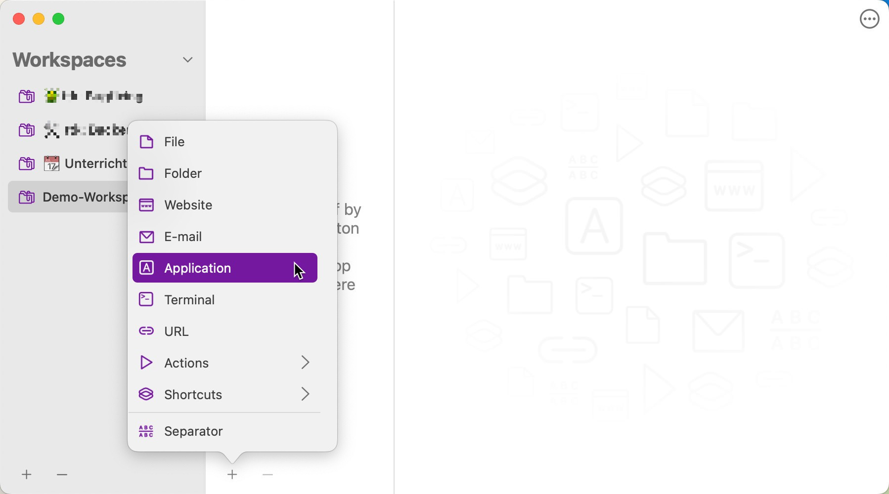Screen dimensions: 889x494
Task: Click the red close window button
Action: 19,19
